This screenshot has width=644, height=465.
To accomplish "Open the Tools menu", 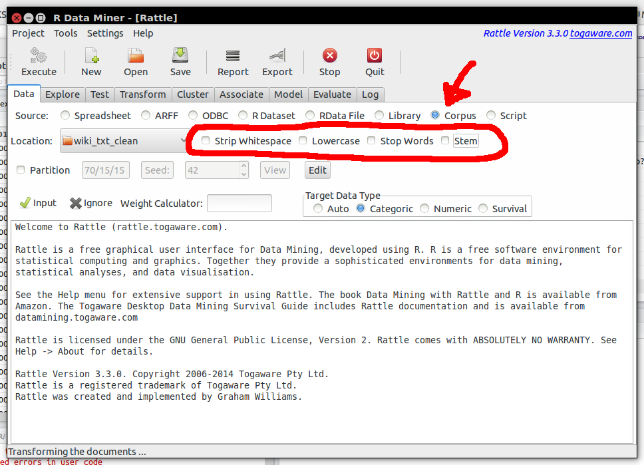I will pyautogui.click(x=66, y=33).
